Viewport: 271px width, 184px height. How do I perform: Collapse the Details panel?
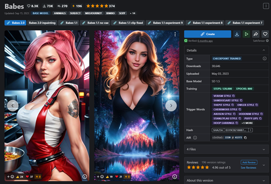click(x=264, y=50)
